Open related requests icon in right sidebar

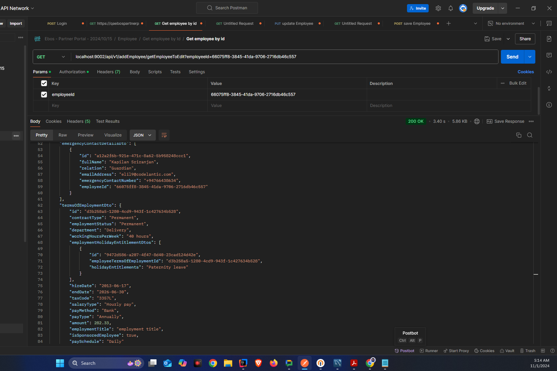pyautogui.click(x=549, y=88)
